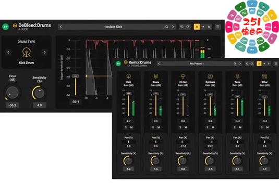Click the trigger threshold slider handle
This screenshot has width=279, height=189.
pos(76,76)
